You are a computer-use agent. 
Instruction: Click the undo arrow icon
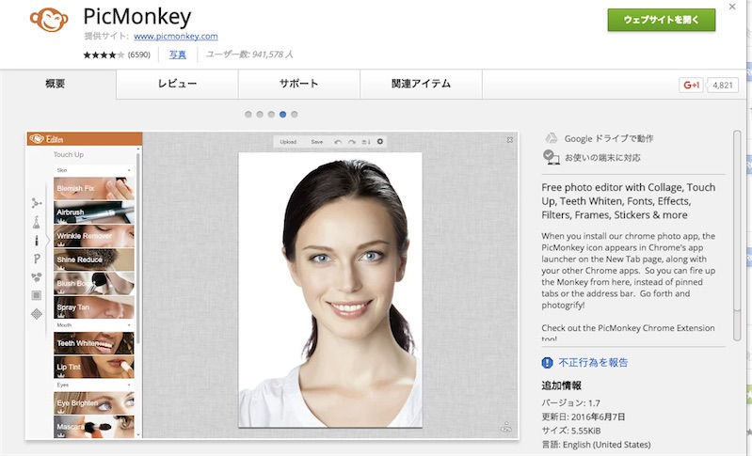338,142
